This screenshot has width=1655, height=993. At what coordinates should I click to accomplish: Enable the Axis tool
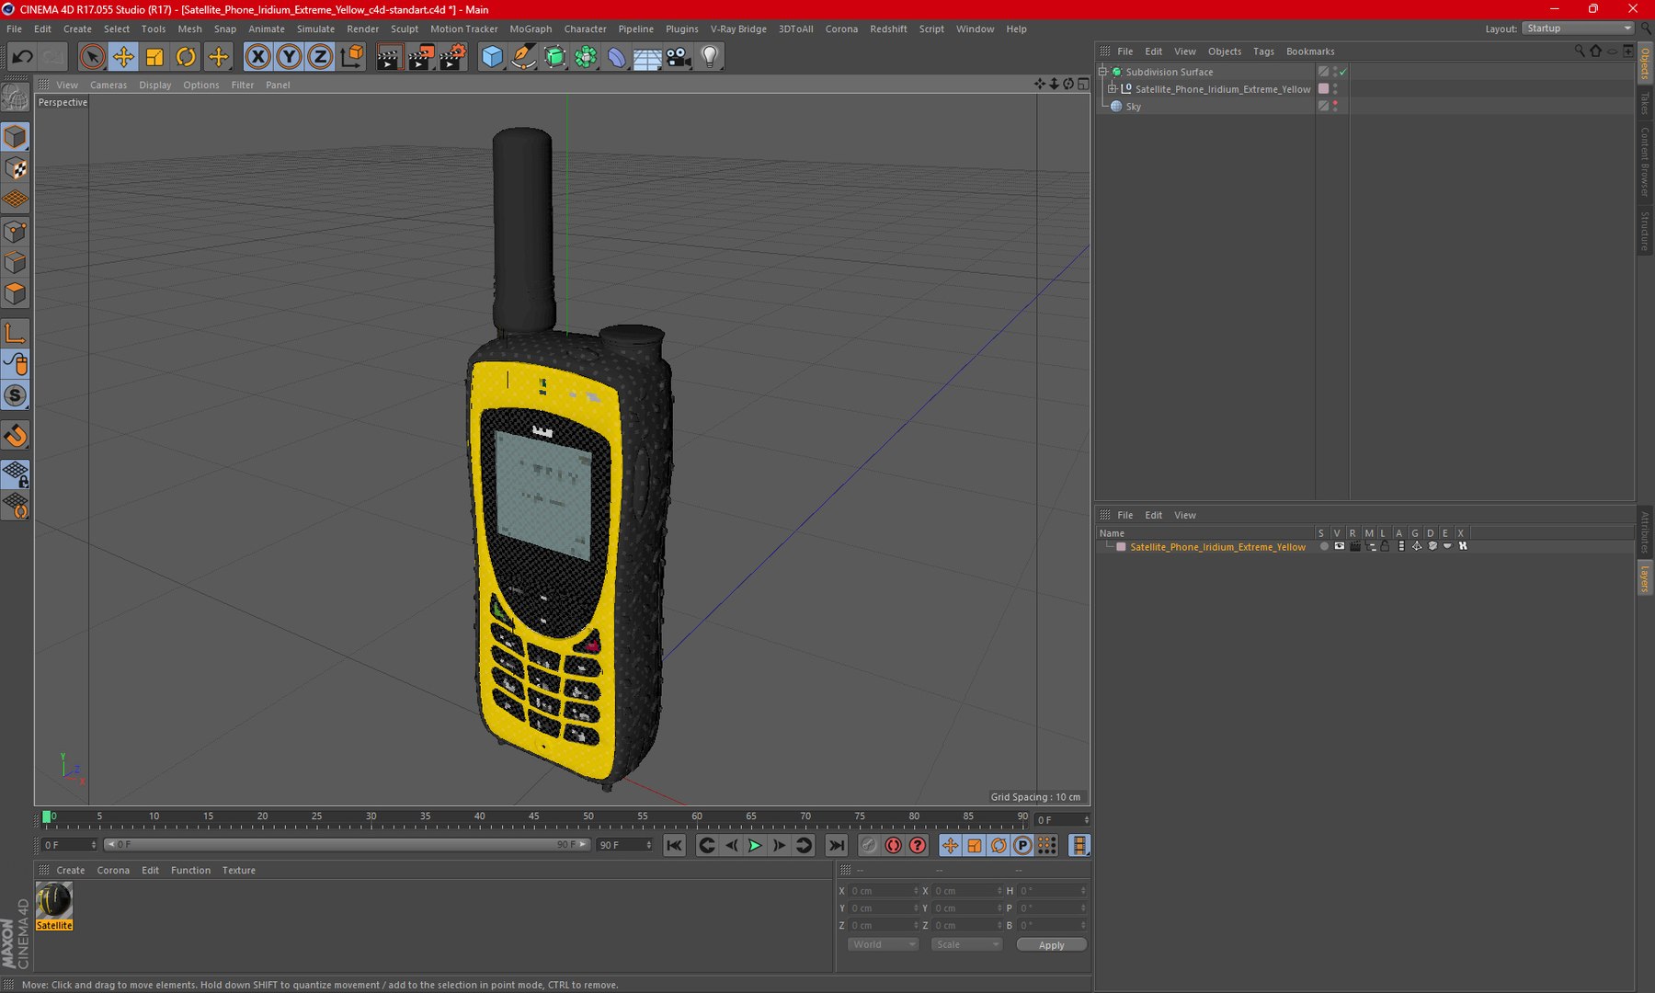(16, 333)
